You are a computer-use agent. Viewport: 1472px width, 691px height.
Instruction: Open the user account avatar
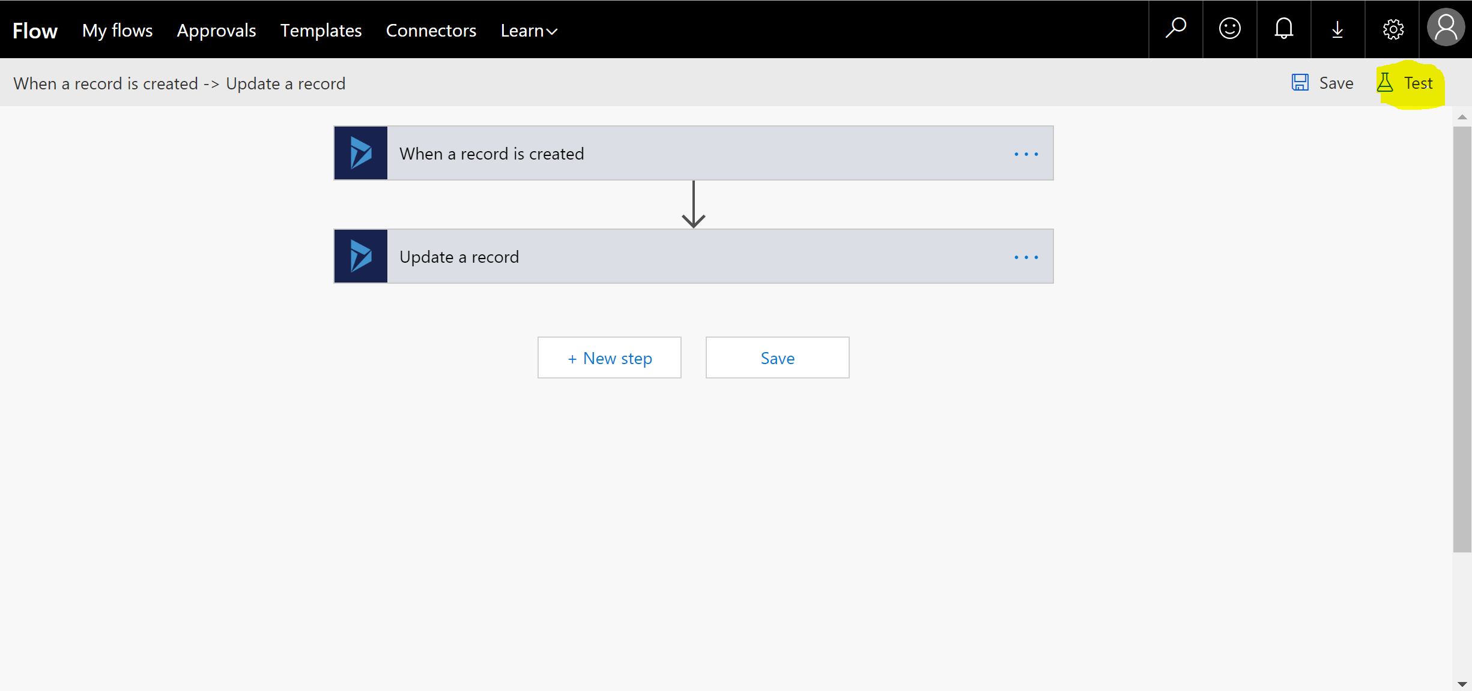tap(1446, 28)
